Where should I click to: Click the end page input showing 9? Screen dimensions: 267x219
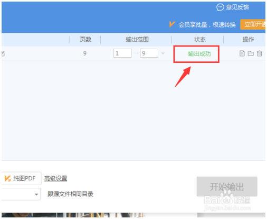click(149, 53)
